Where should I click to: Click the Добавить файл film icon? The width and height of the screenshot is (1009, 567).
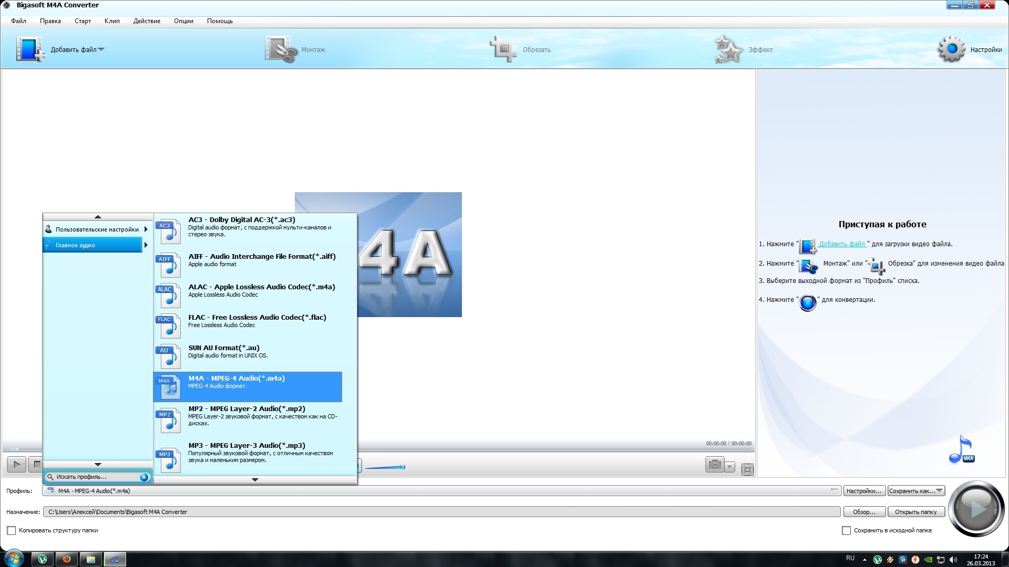(29, 49)
